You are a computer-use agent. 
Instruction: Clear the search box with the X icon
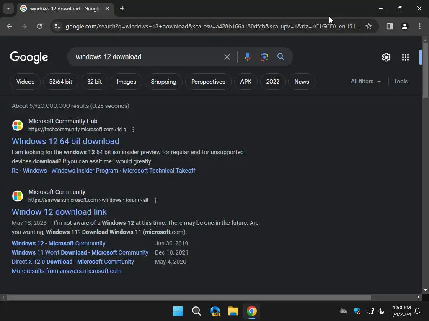click(x=227, y=57)
